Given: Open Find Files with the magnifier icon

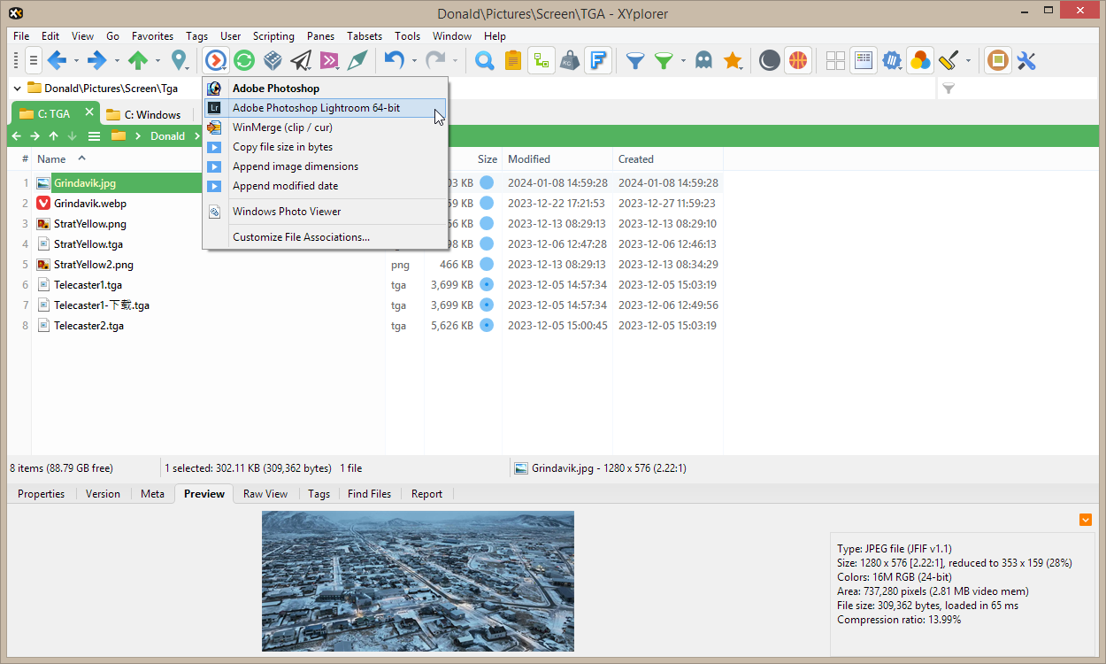Looking at the screenshot, I should pos(484,60).
